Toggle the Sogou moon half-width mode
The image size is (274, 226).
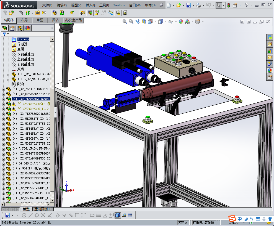(246, 219)
